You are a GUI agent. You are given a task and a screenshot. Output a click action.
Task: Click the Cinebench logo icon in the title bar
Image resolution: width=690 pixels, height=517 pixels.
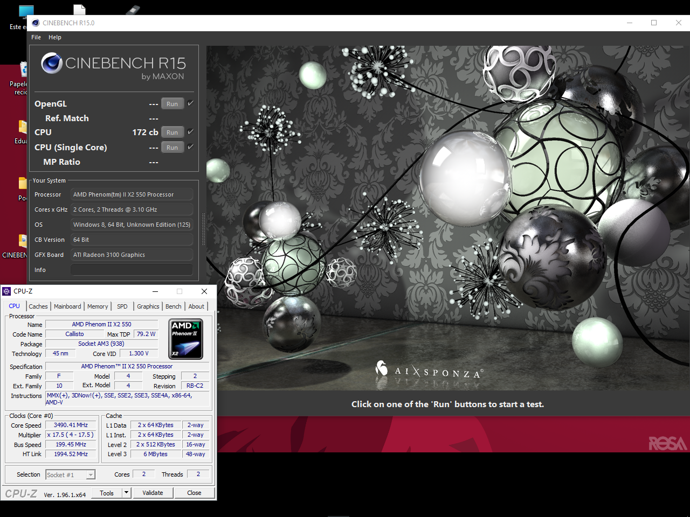point(36,23)
